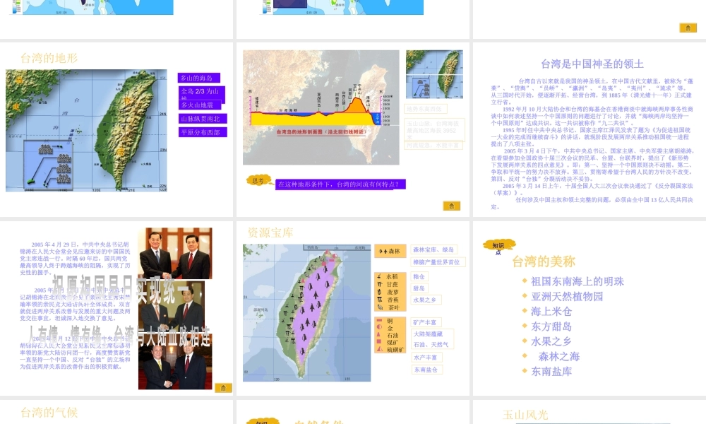Select the 台湾的地形 slide thumbnail
Image resolution: width=706 pixels, height=424 pixels.
(116, 129)
